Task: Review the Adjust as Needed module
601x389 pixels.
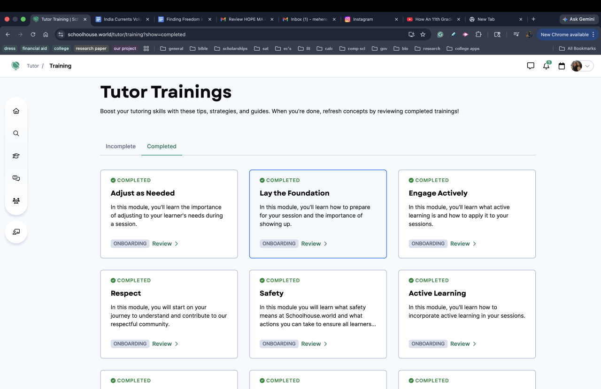Action: click(x=165, y=244)
